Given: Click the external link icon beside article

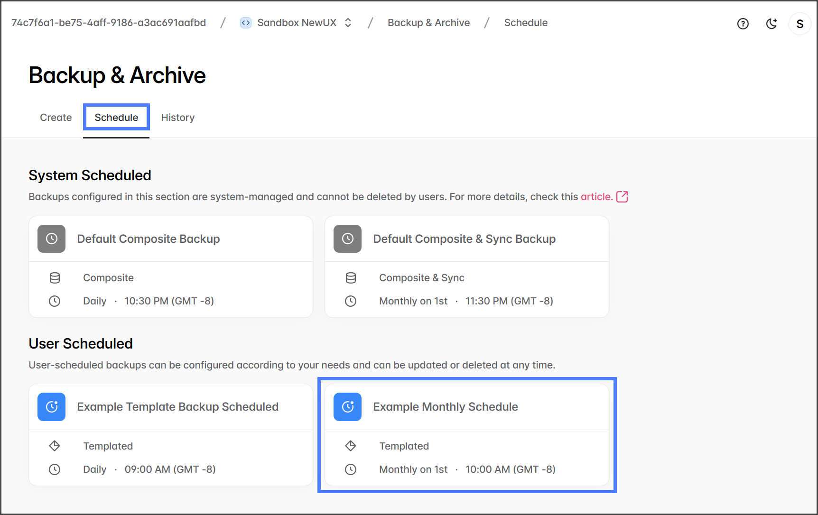Looking at the screenshot, I should pos(622,197).
